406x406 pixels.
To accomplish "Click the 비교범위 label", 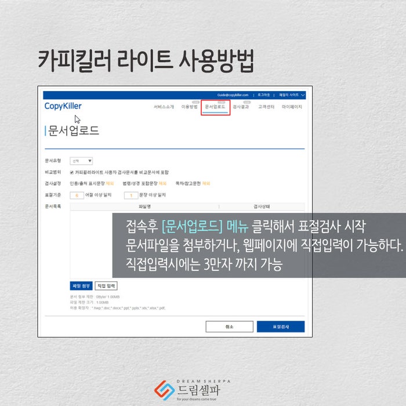I will click(53, 172).
